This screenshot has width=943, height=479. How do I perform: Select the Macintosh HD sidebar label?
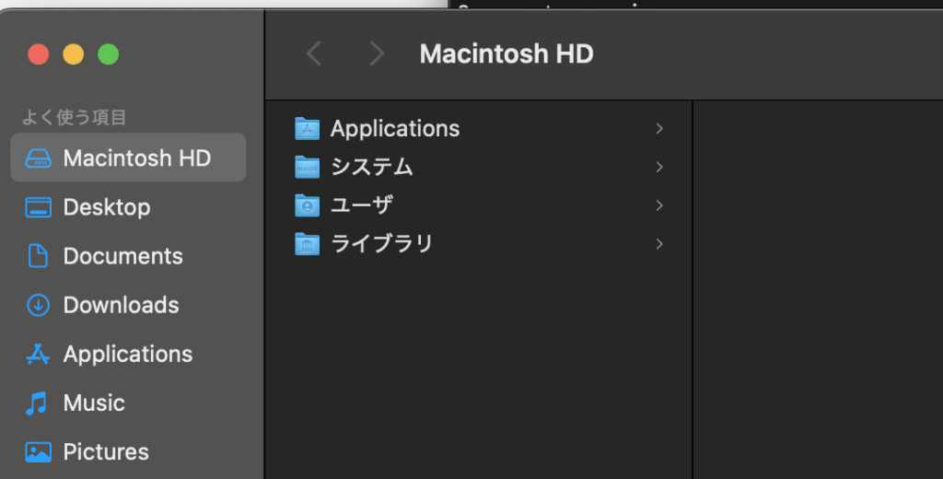137,158
